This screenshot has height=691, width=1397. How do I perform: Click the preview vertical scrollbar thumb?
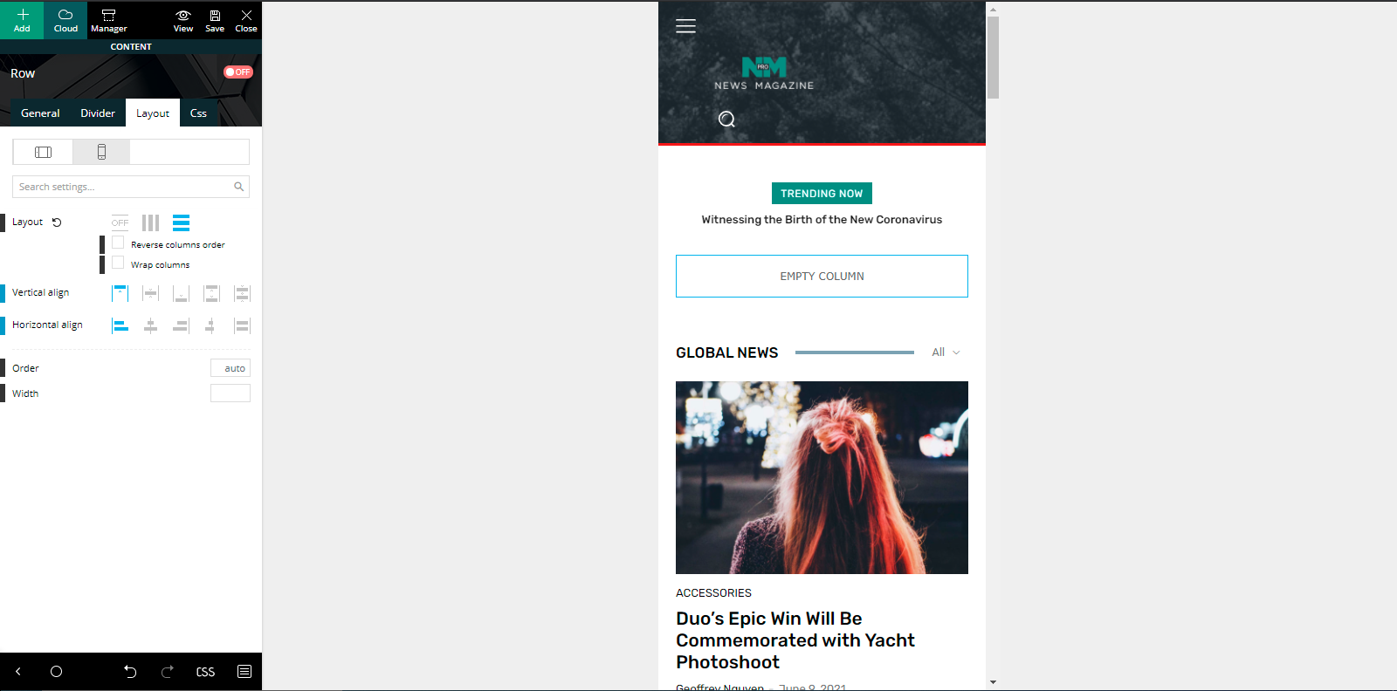(993, 58)
